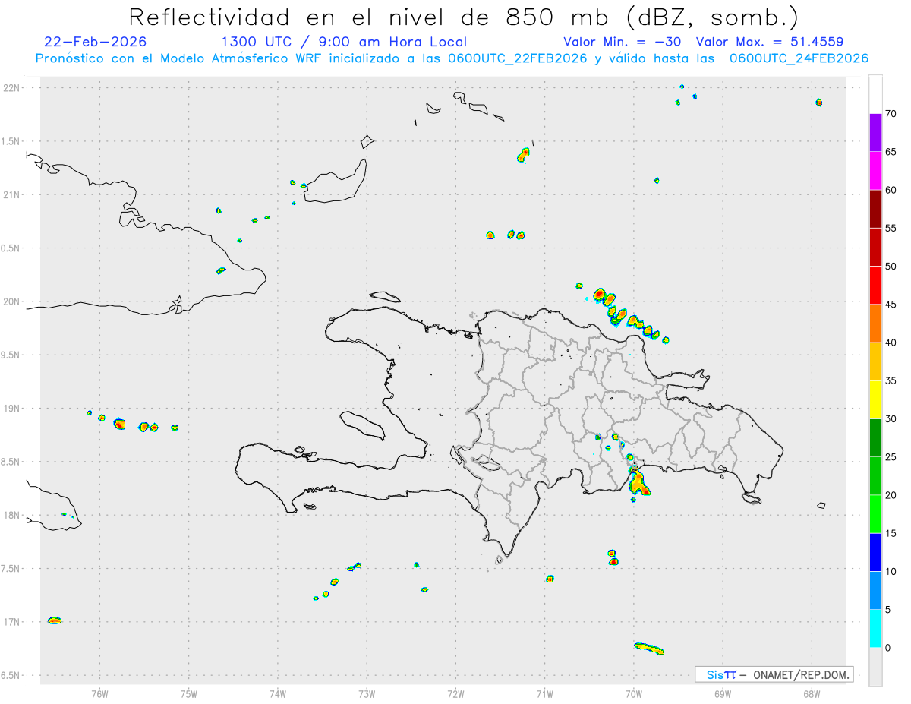Screen dimensions: 911x704
Task: Select the 'Valor Max. = 51.4559' text
Action: [769, 42]
